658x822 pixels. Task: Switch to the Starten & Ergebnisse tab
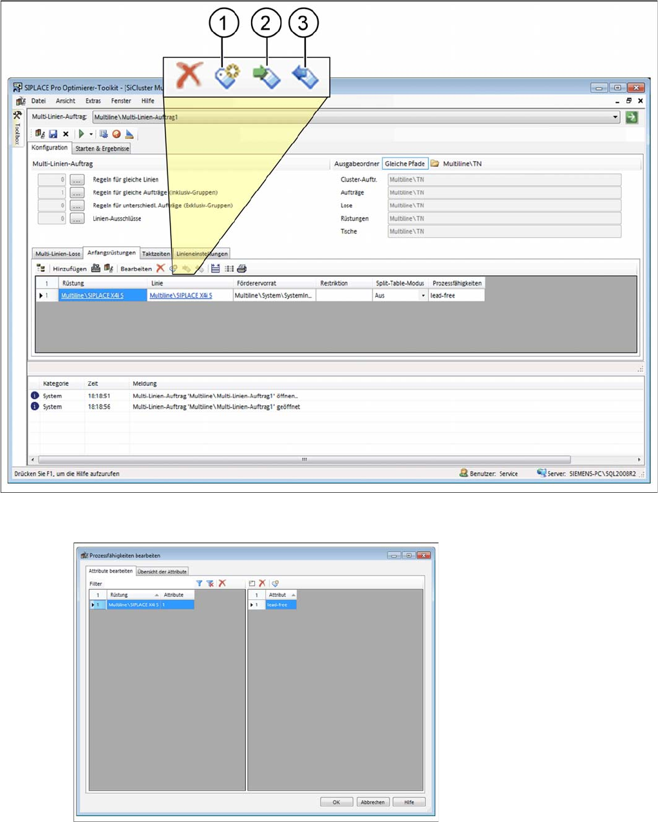102,149
